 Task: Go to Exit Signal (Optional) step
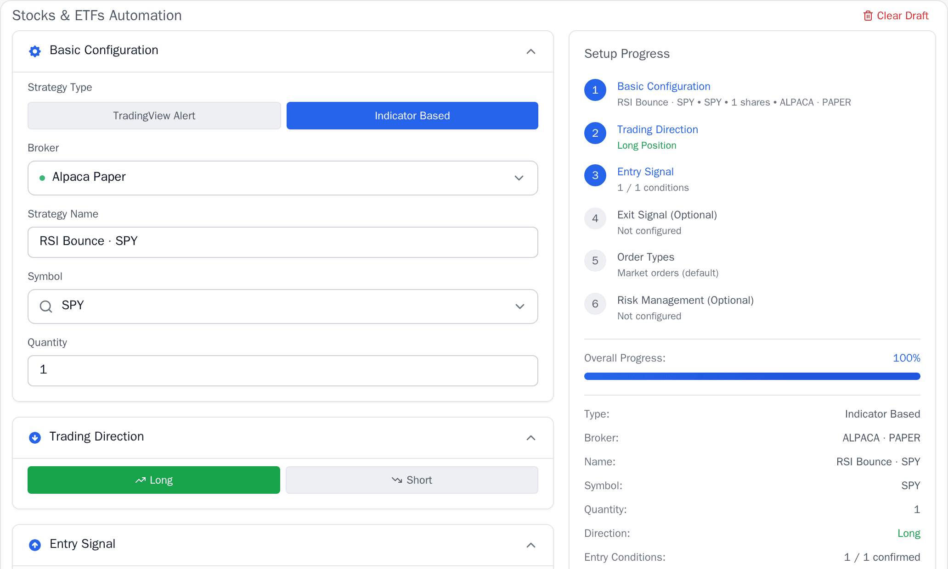667,215
